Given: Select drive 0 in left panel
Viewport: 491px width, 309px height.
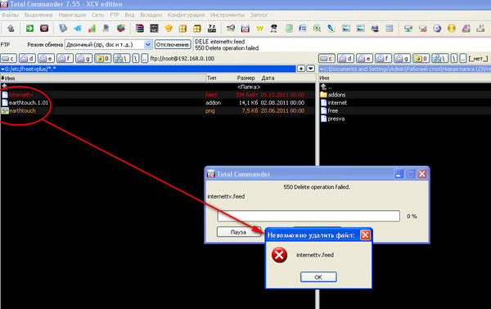Looking at the screenshot, I should pos(103,59).
